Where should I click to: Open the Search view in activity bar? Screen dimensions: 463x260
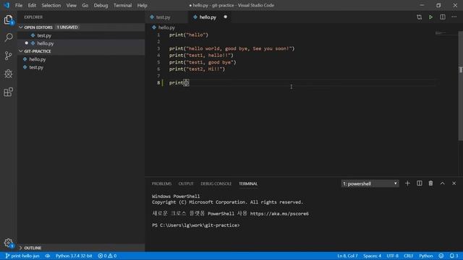coord(8,38)
